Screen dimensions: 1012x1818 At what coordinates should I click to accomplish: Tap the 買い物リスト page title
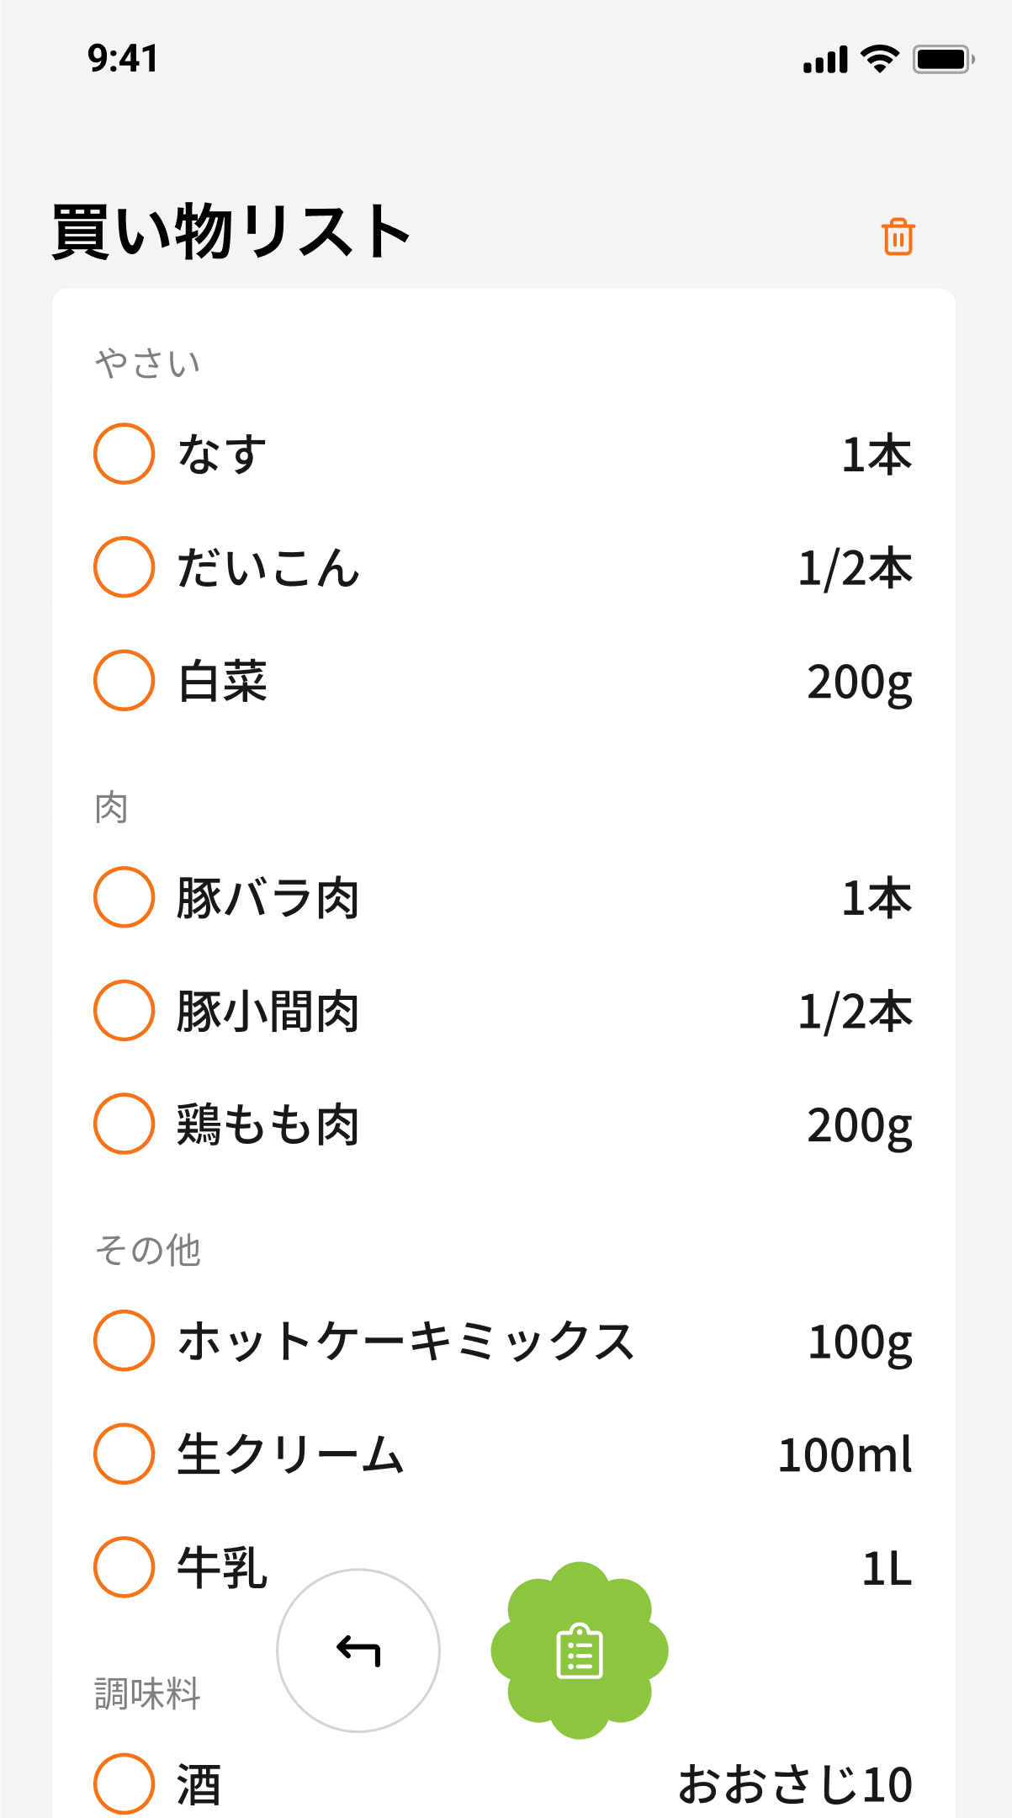coord(231,231)
